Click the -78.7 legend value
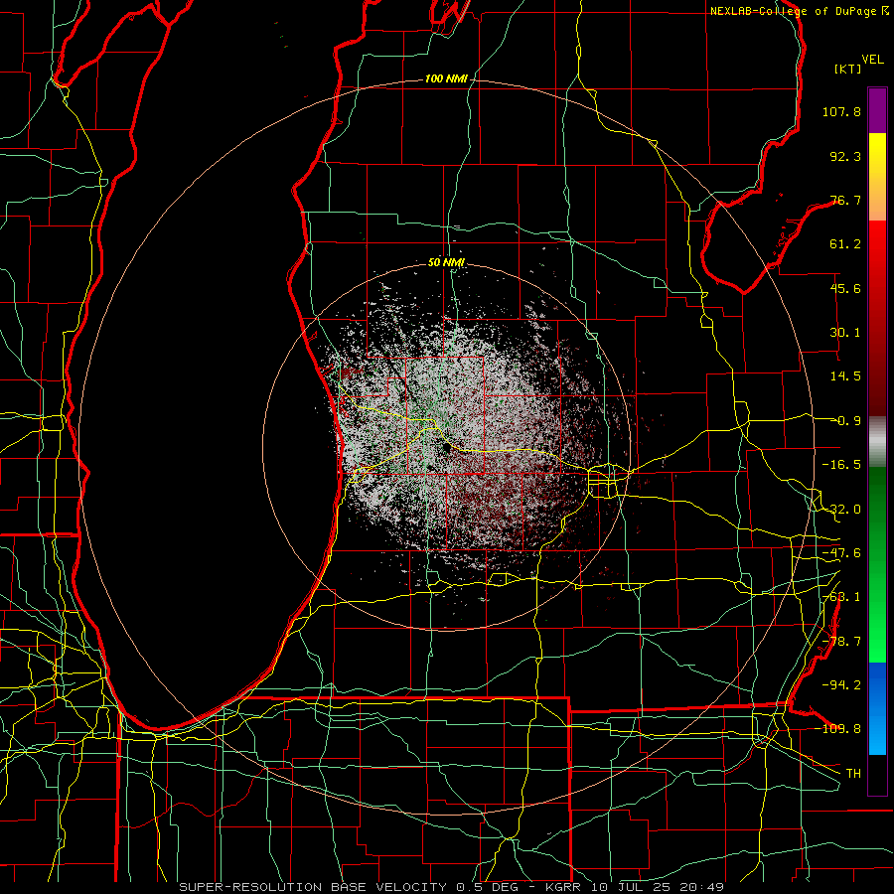The image size is (894, 894). (841, 642)
